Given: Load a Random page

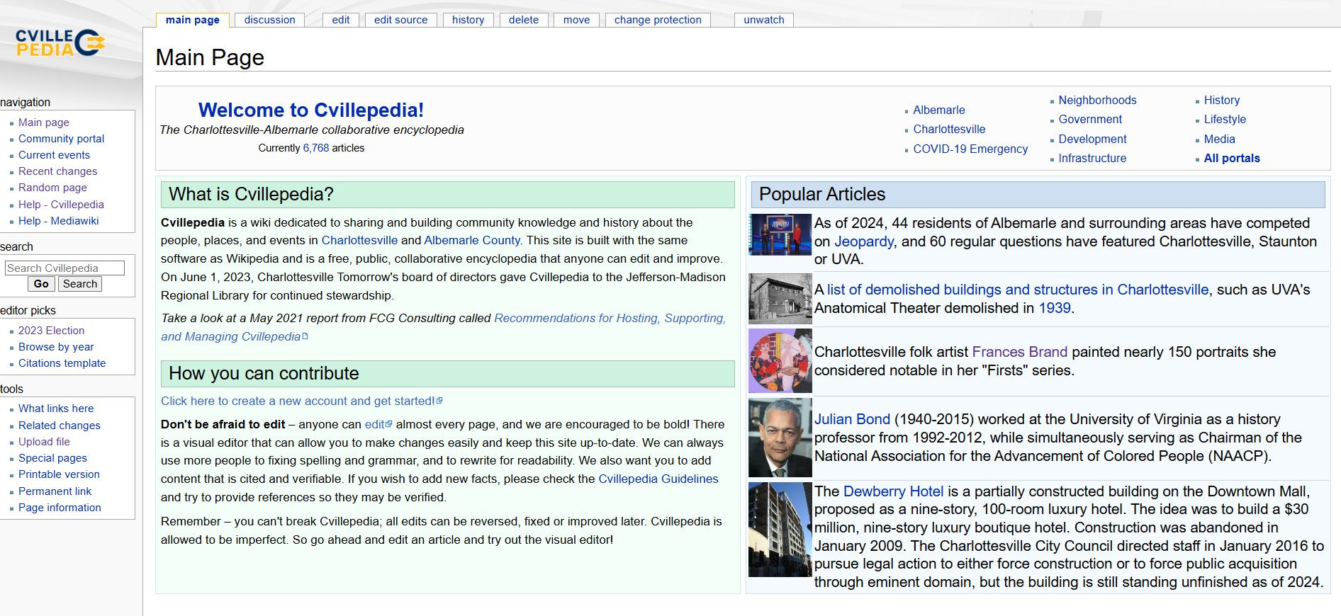Looking at the screenshot, I should (x=52, y=188).
